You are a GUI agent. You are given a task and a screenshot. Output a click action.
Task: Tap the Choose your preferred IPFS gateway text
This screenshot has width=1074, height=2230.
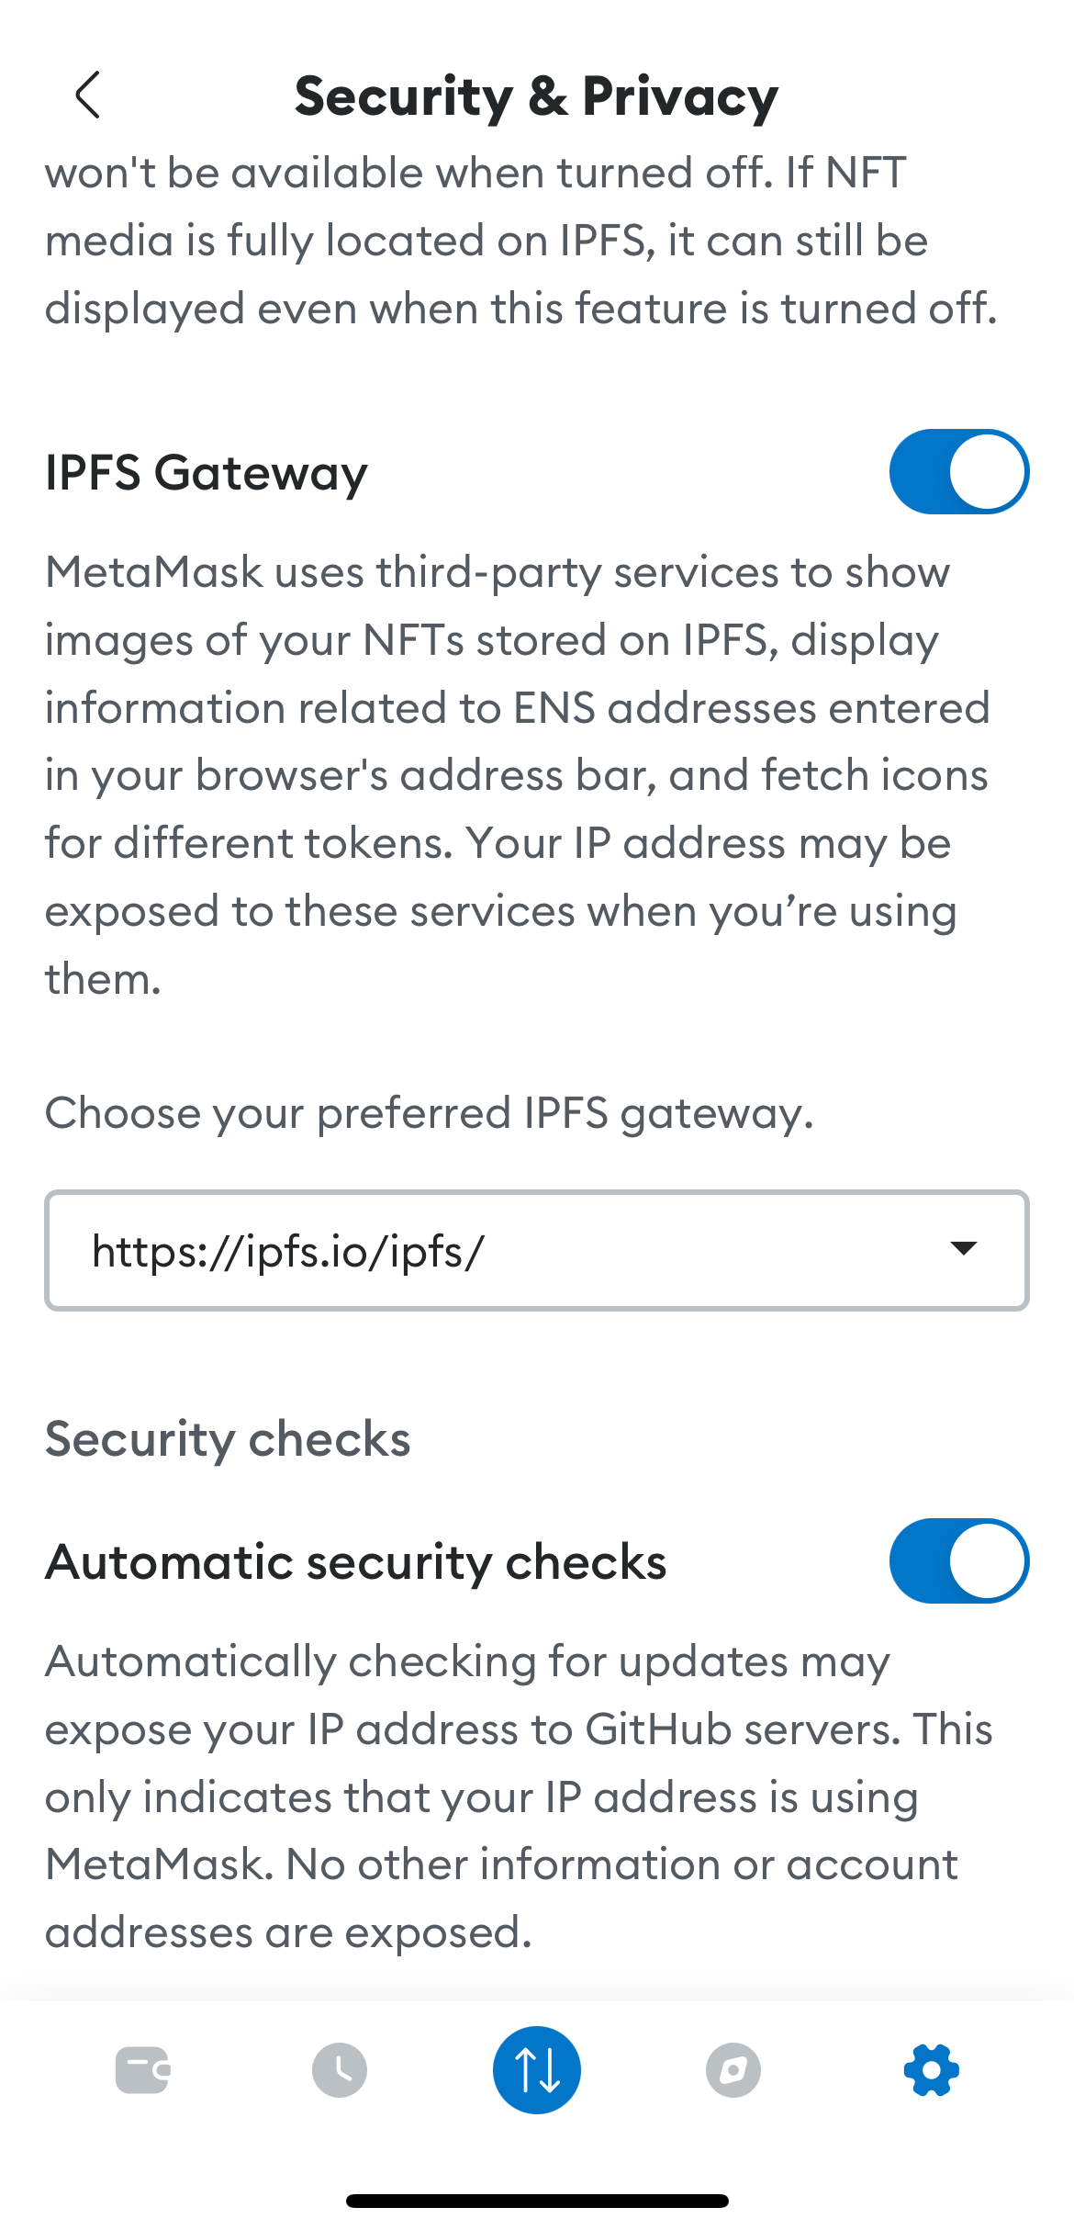click(x=430, y=1113)
